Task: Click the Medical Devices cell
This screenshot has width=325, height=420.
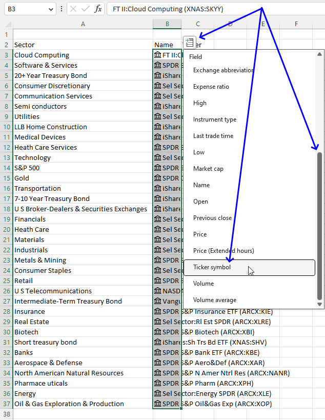Action: click(83, 137)
